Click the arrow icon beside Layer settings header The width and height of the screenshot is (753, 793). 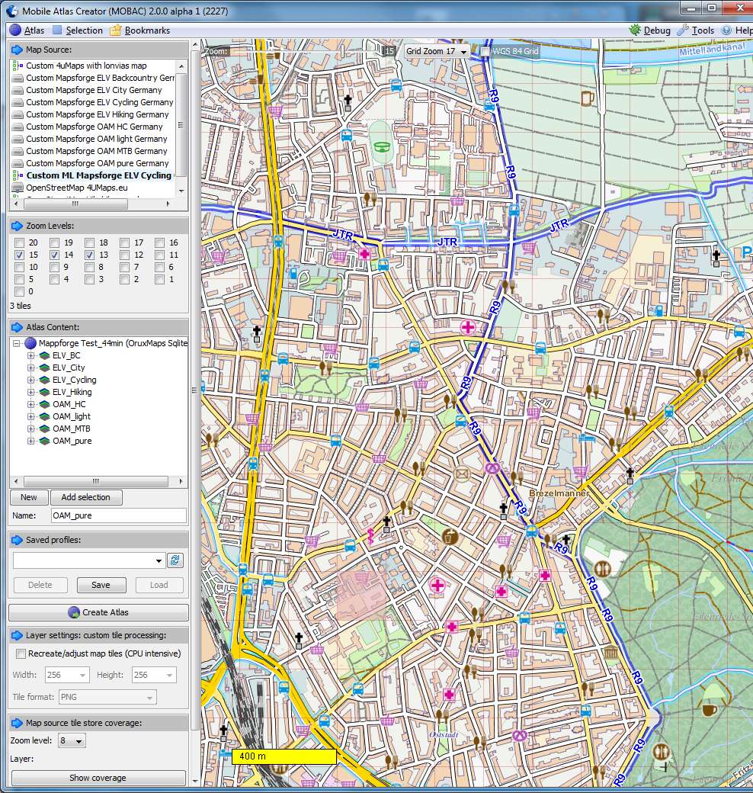(17, 635)
